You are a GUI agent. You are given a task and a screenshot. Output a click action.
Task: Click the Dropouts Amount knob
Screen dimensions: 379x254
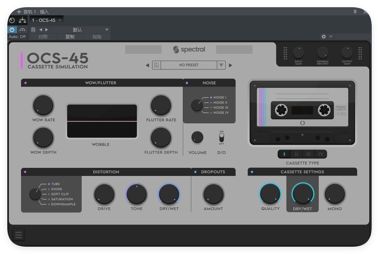[x=214, y=194]
